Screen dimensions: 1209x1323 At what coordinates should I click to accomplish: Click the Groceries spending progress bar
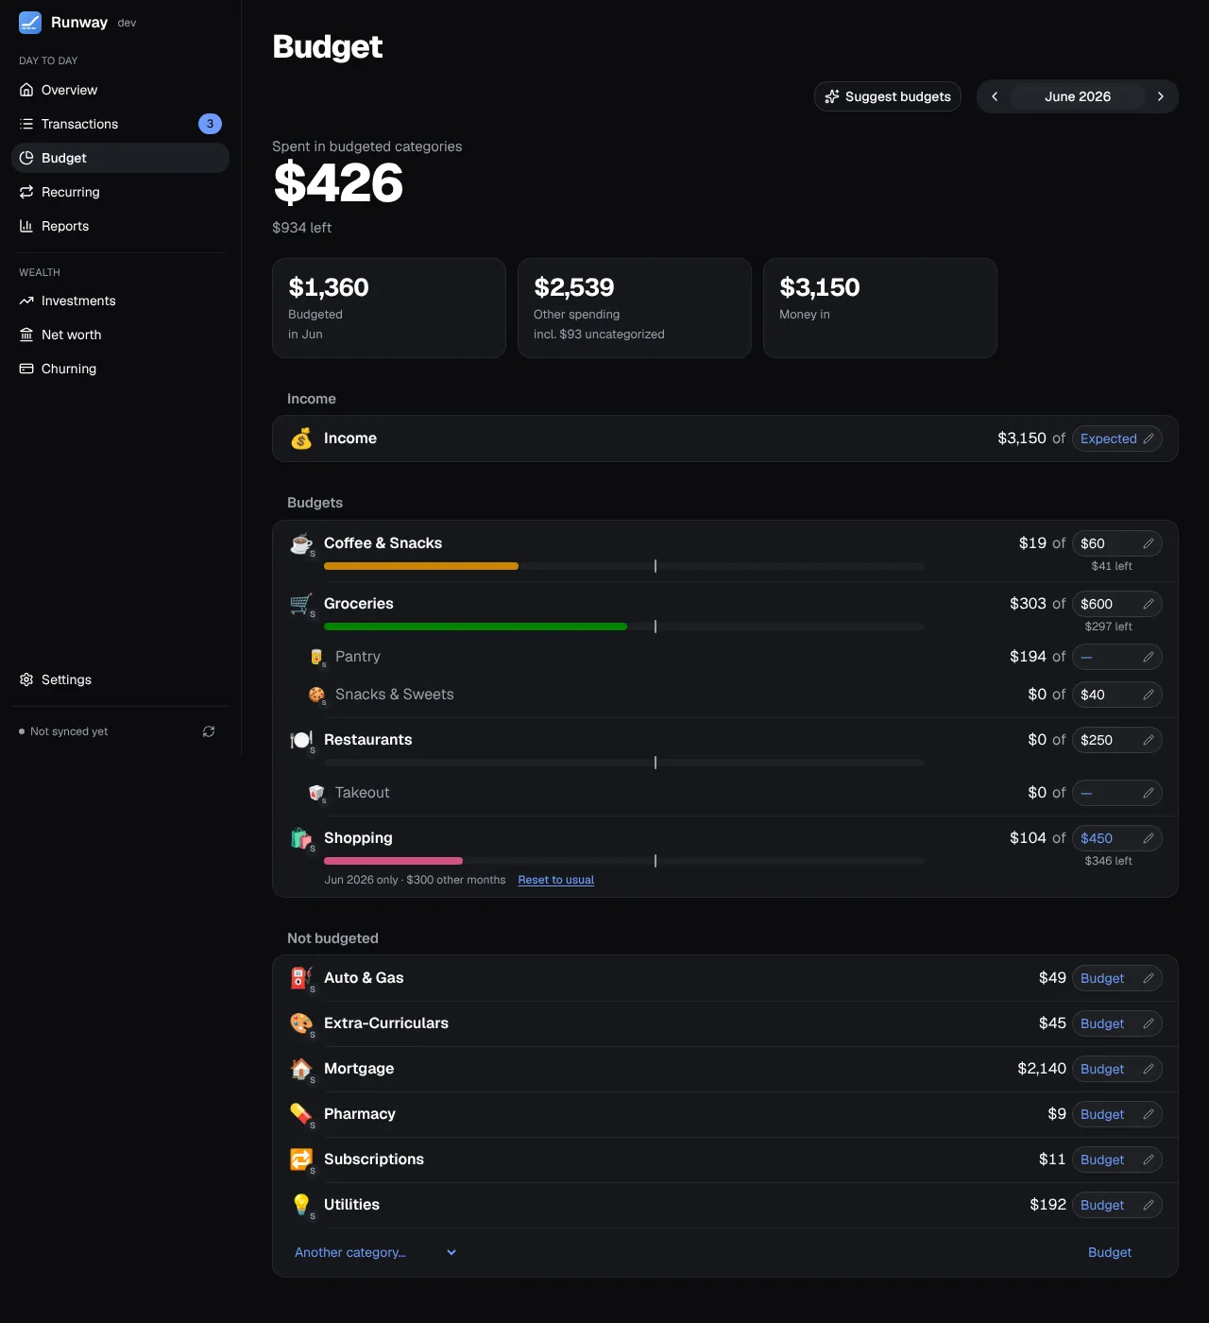pyautogui.click(x=624, y=627)
